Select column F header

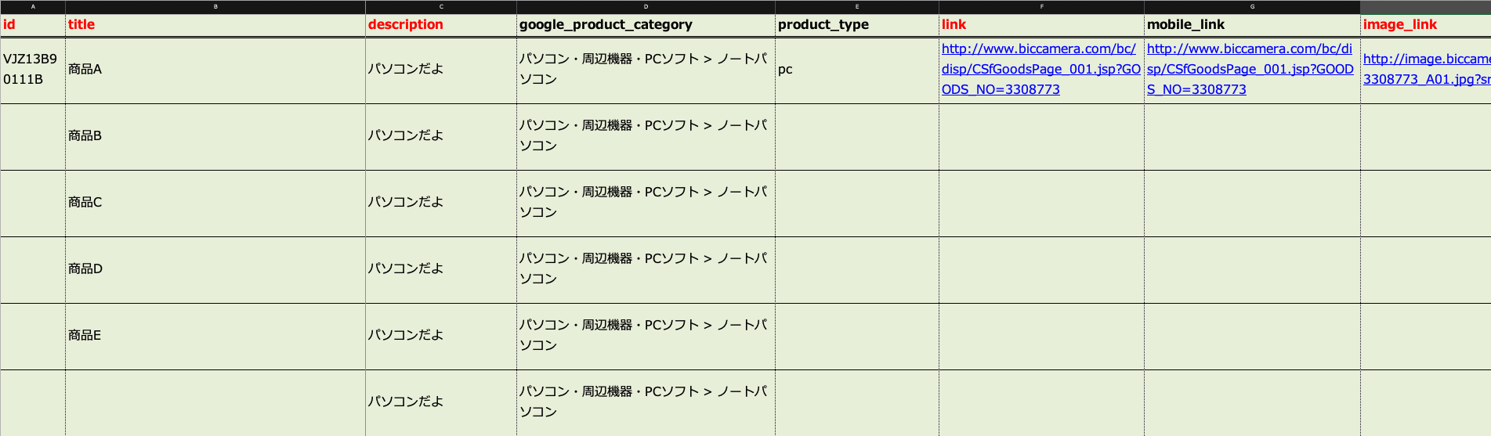[1041, 6]
